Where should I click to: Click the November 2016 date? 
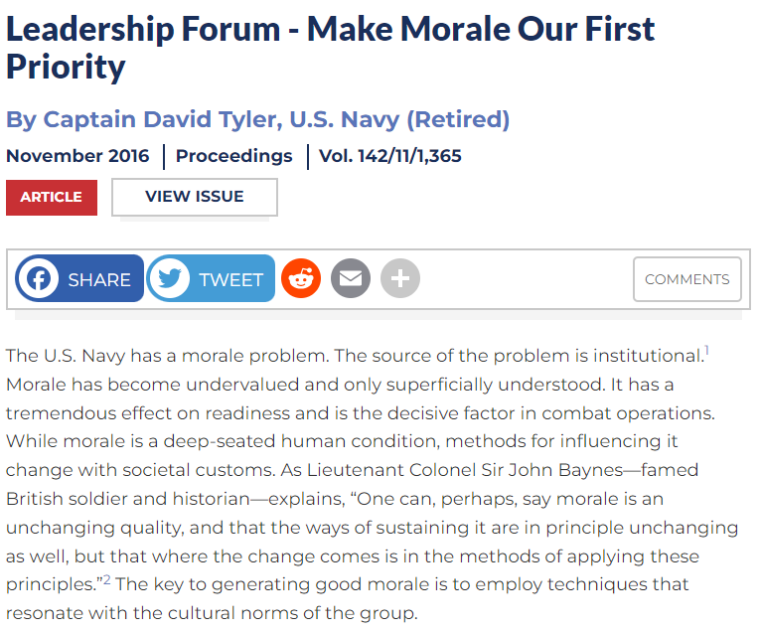coord(77,156)
